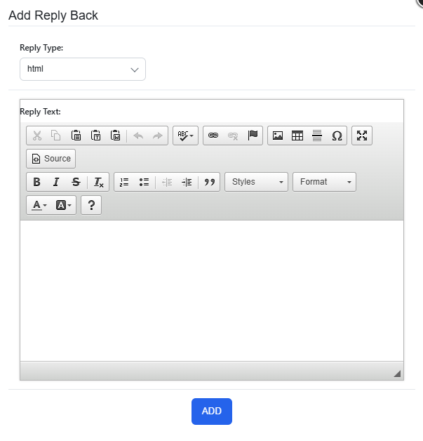Insert a special character with Omega icon
Image resolution: width=423 pixels, height=441 pixels.
point(337,136)
